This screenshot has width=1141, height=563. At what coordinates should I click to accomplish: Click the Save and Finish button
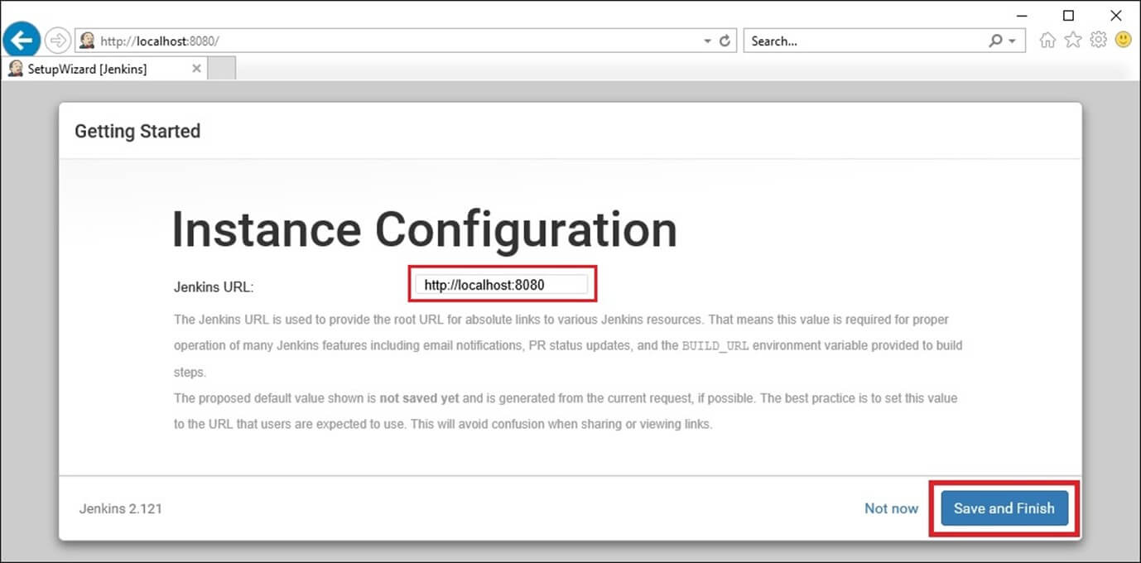point(1004,508)
